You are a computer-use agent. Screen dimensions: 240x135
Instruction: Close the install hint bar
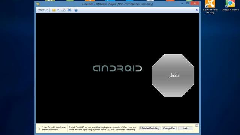tap(197, 126)
